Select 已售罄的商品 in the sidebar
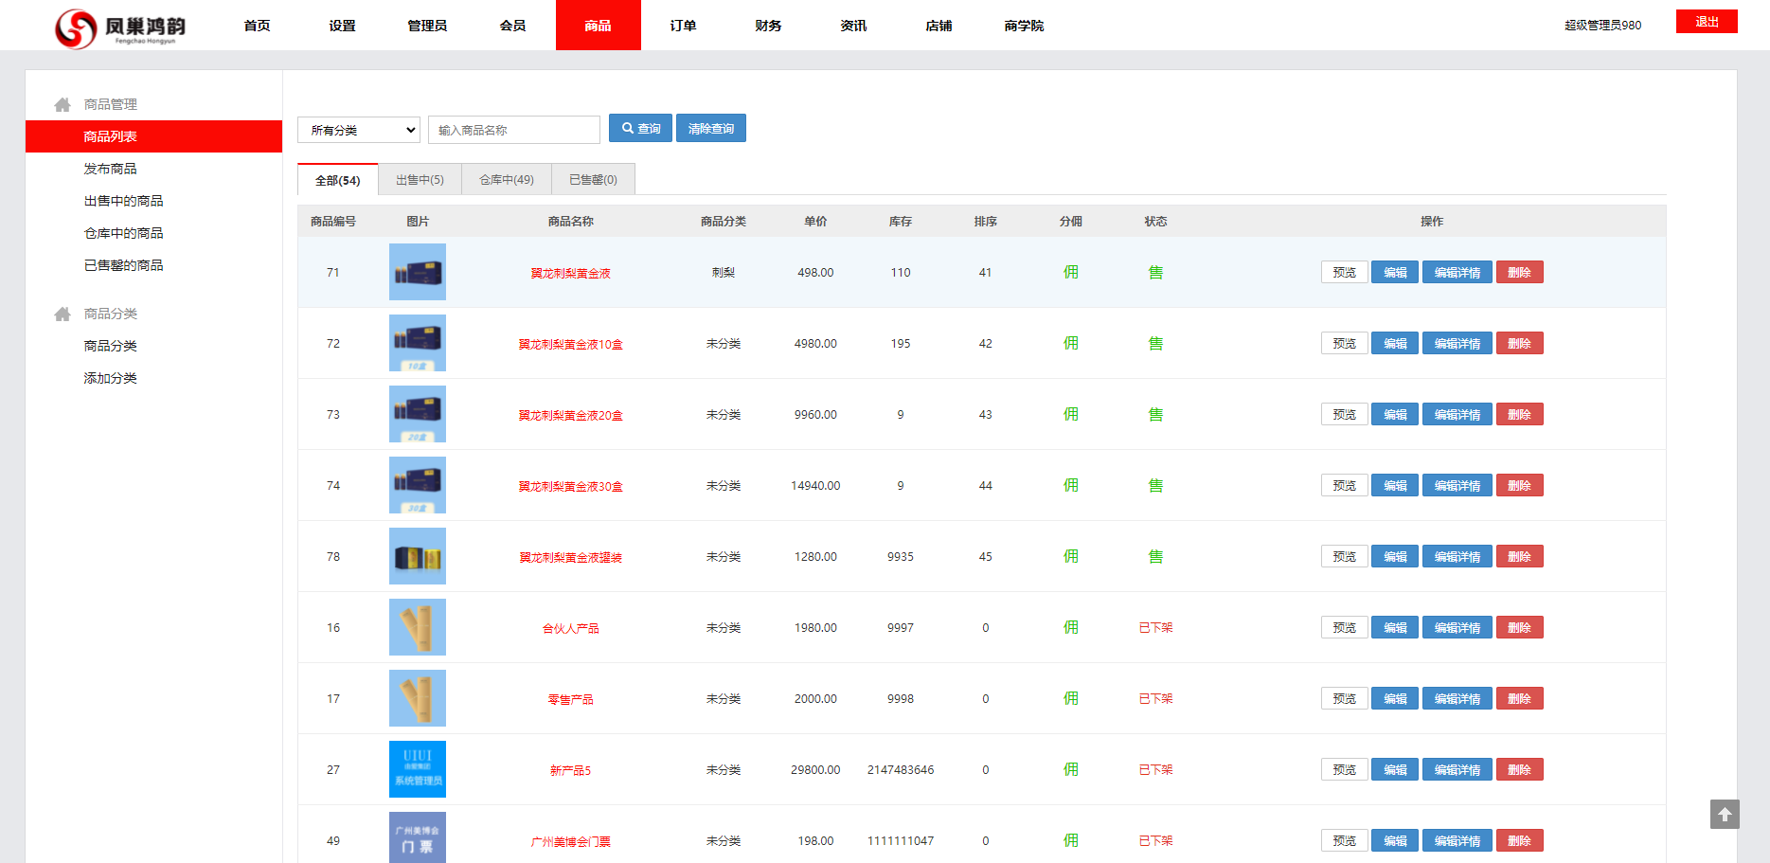 coord(123,265)
